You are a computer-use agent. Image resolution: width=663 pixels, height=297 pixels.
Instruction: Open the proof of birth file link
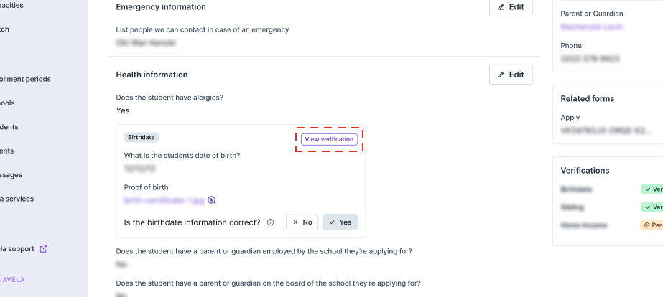tap(164, 201)
